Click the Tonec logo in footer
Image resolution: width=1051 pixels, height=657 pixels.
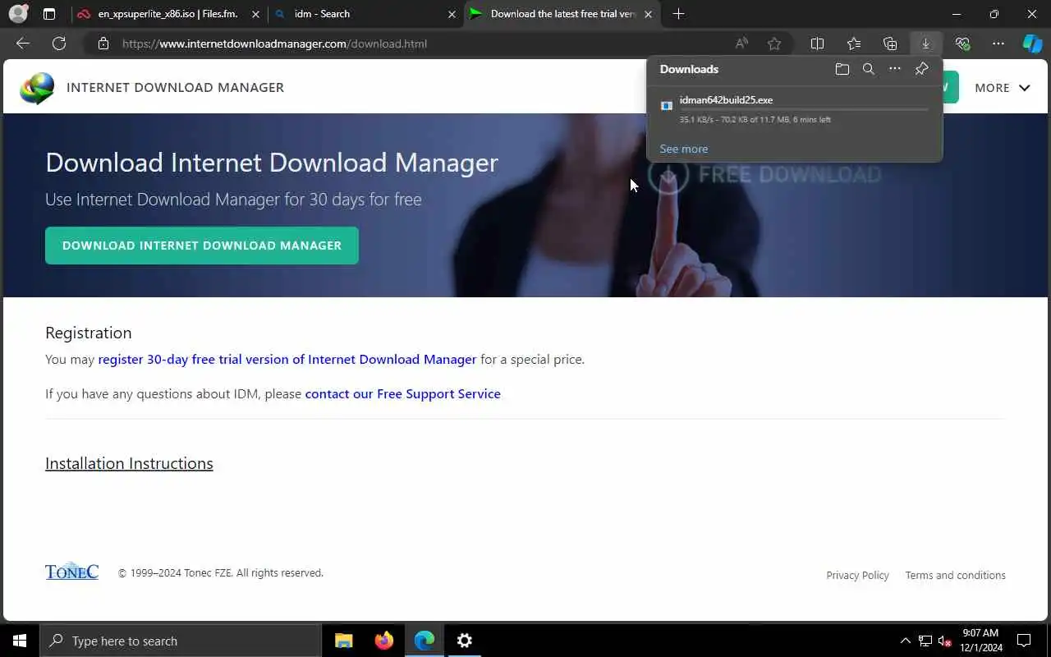pos(71,572)
